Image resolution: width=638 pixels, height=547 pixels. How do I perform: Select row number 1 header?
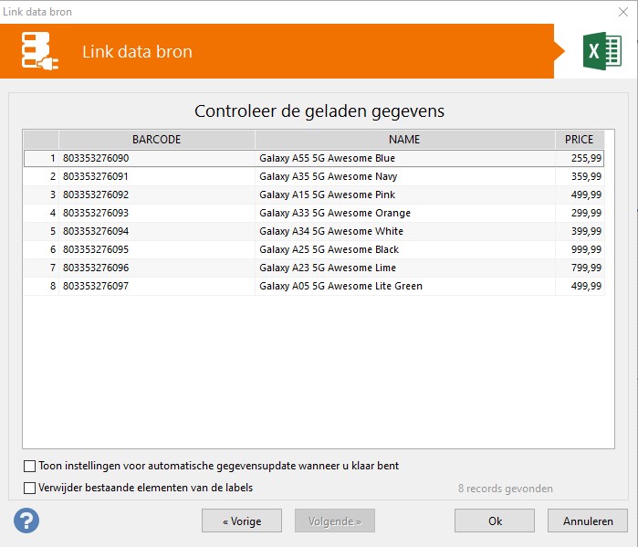(x=41, y=158)
